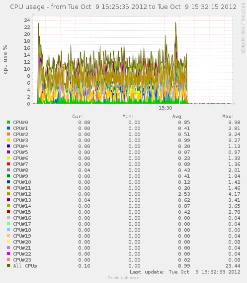The image size is (247, 283).
Task: Click the gold CPU#12 legend swatch
Action: [x=8, y=194]
